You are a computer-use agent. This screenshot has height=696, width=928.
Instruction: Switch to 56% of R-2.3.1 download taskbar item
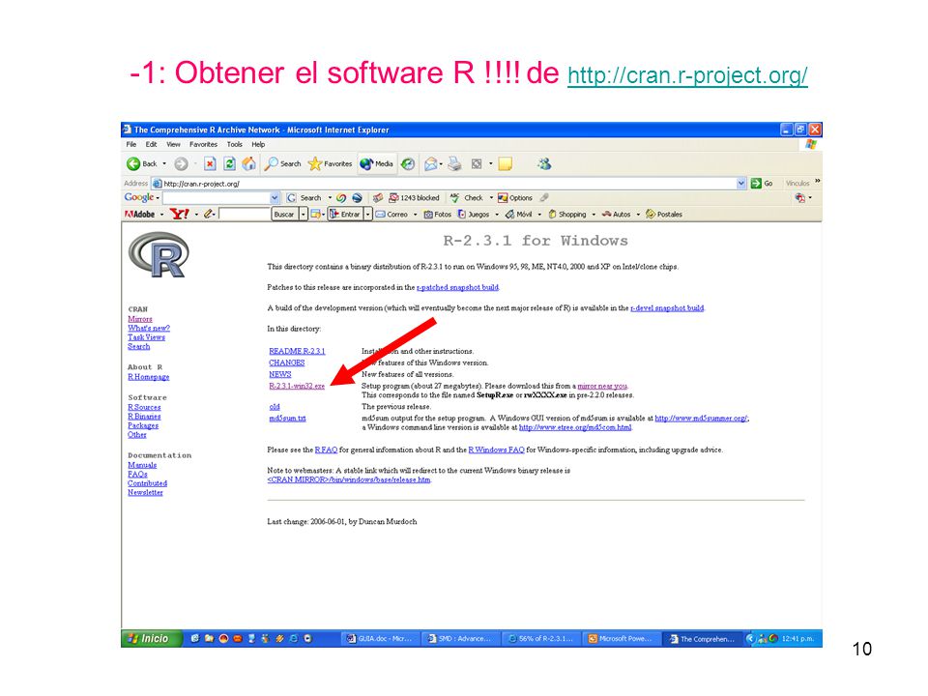click(541, 639)
